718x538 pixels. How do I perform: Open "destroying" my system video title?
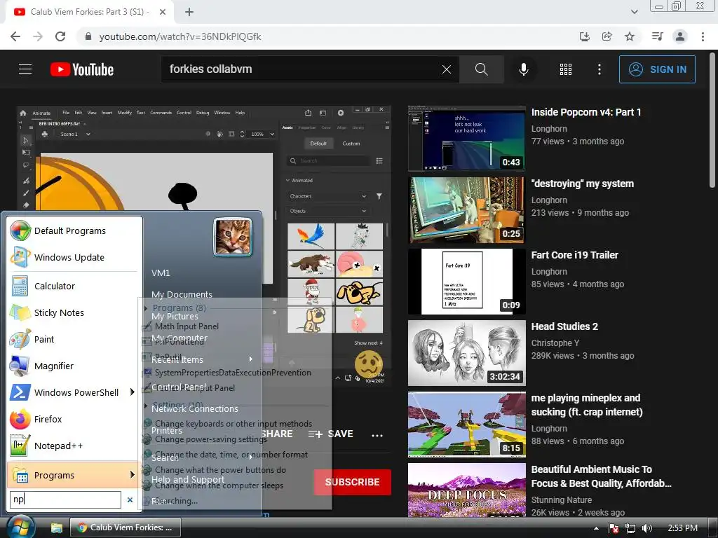[583, 184]
